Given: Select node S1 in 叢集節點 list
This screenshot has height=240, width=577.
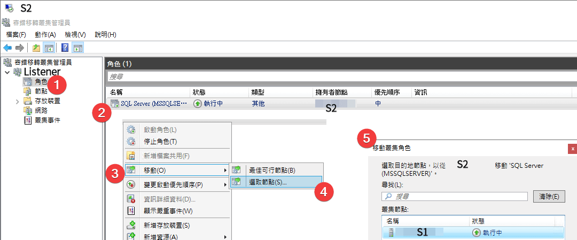Looking at the screenshot, I should point(473,233).
